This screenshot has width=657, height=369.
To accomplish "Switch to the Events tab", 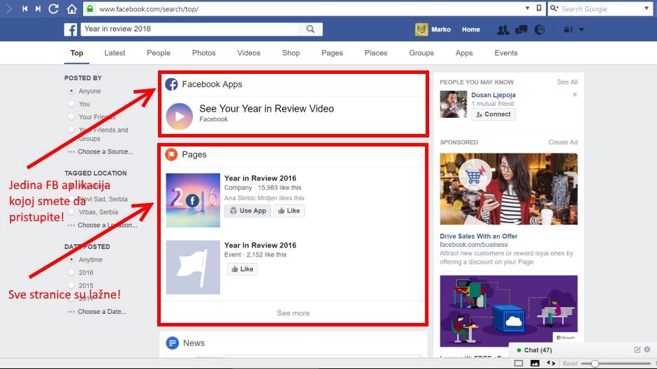I will (506, 53).
